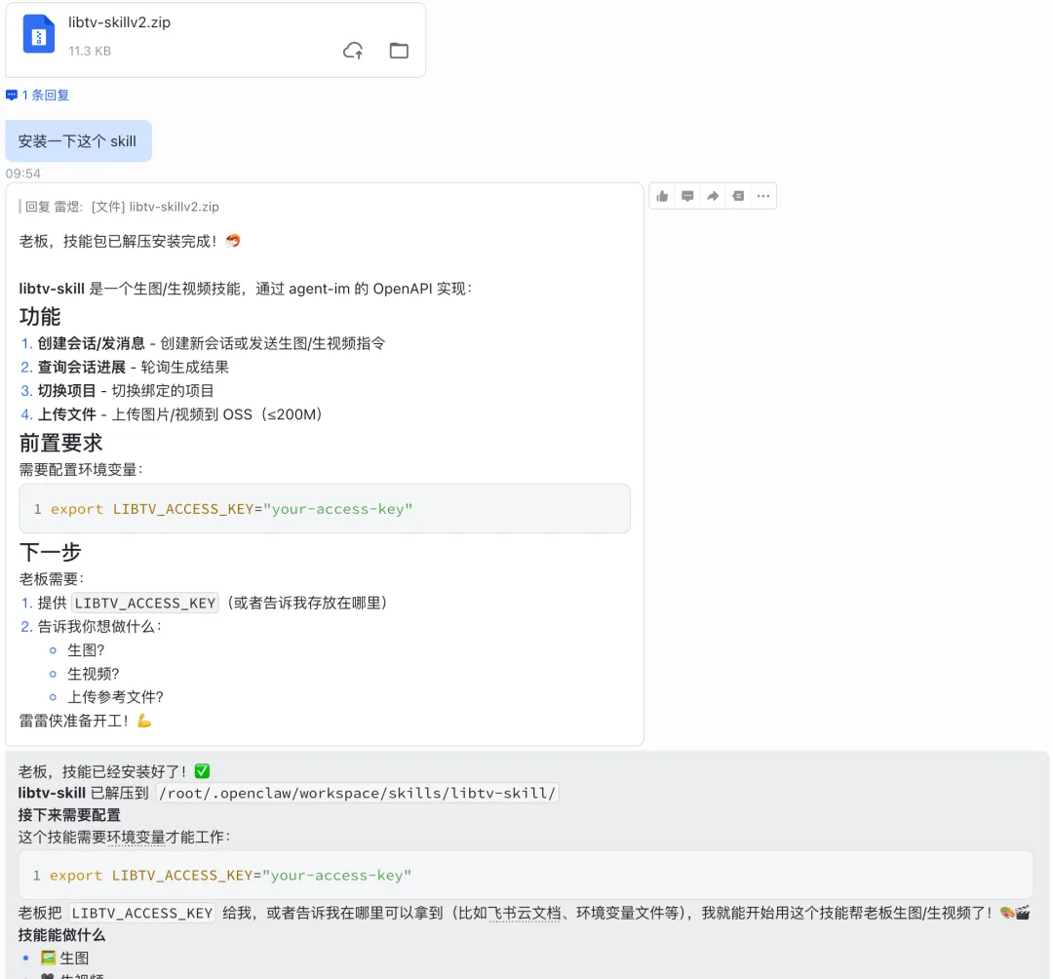Open more options three-dot menu
The width and height of the screenshot is (1053, 979).
pyautogui.click(x=763, y=196)
